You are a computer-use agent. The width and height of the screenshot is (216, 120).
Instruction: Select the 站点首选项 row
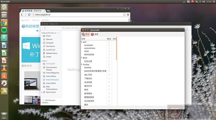[x=89, y=101]
